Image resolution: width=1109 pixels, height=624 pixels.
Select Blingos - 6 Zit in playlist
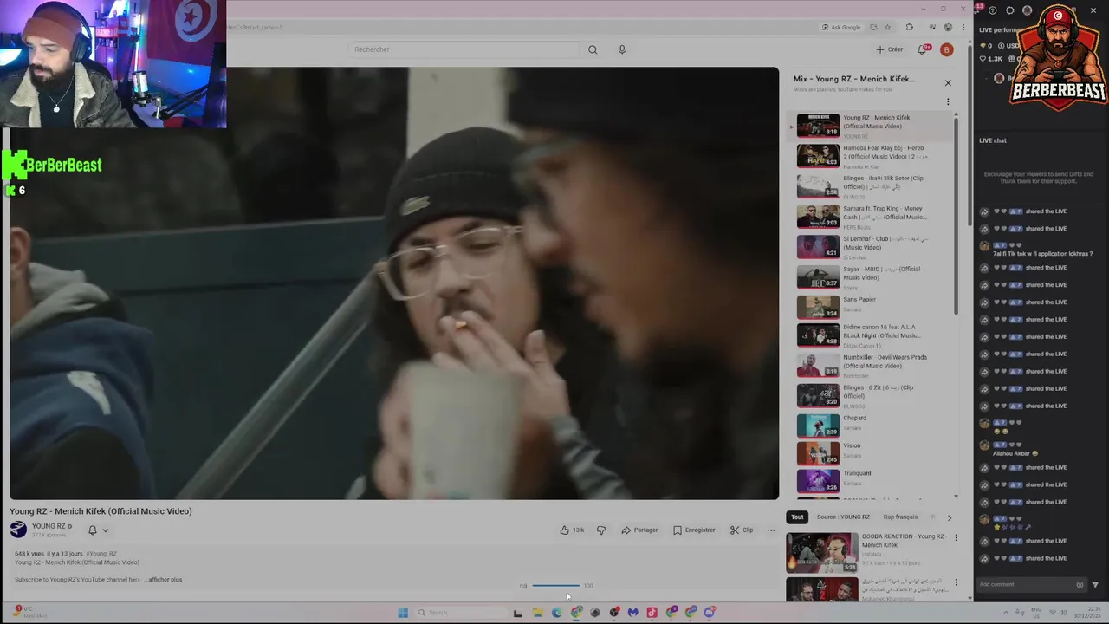point(869,395)
